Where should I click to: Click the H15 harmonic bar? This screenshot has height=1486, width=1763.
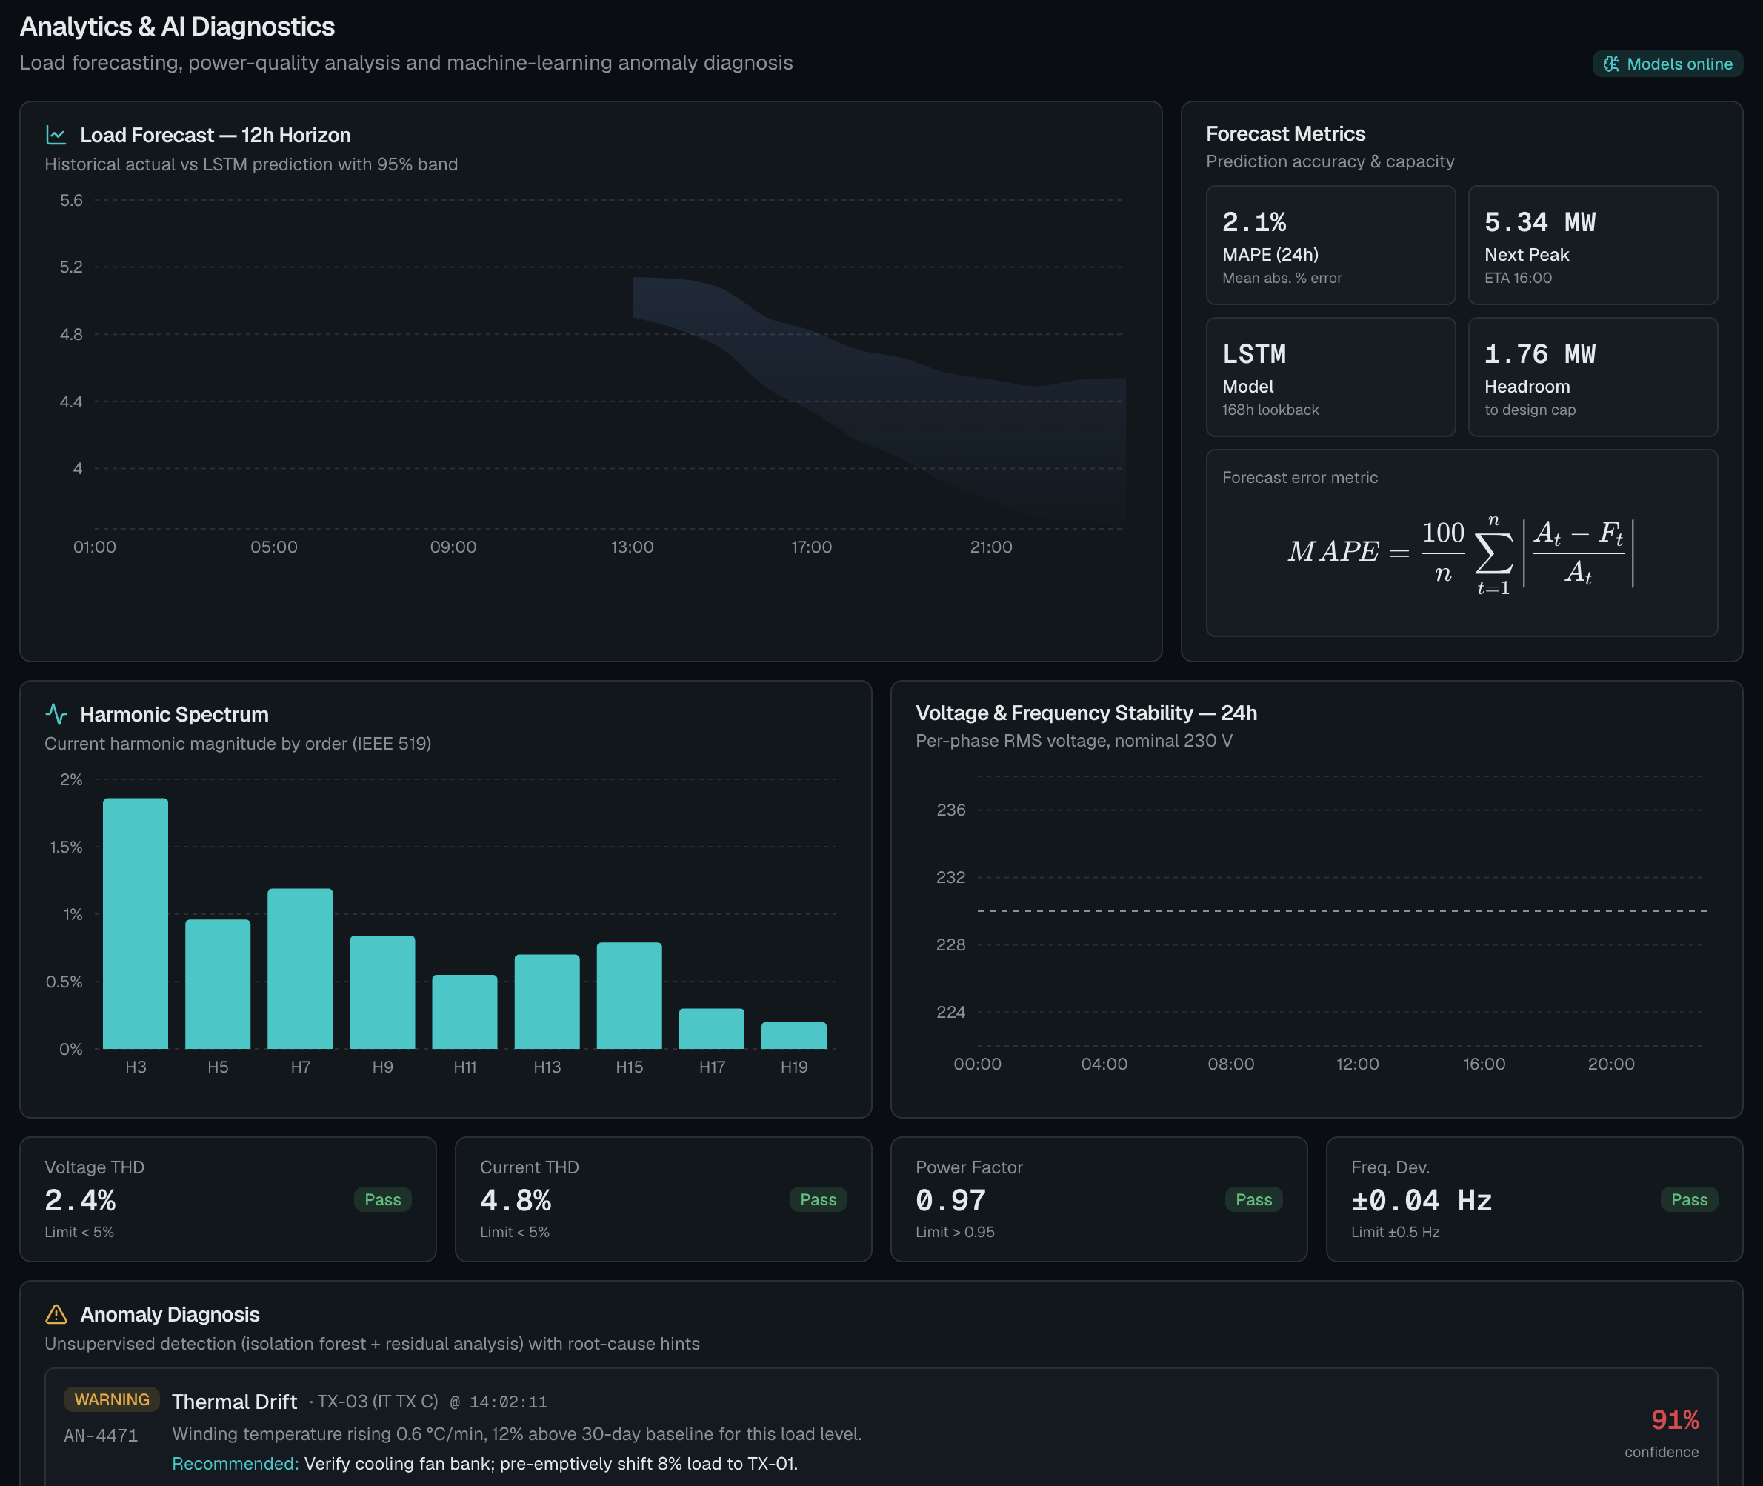629,996
